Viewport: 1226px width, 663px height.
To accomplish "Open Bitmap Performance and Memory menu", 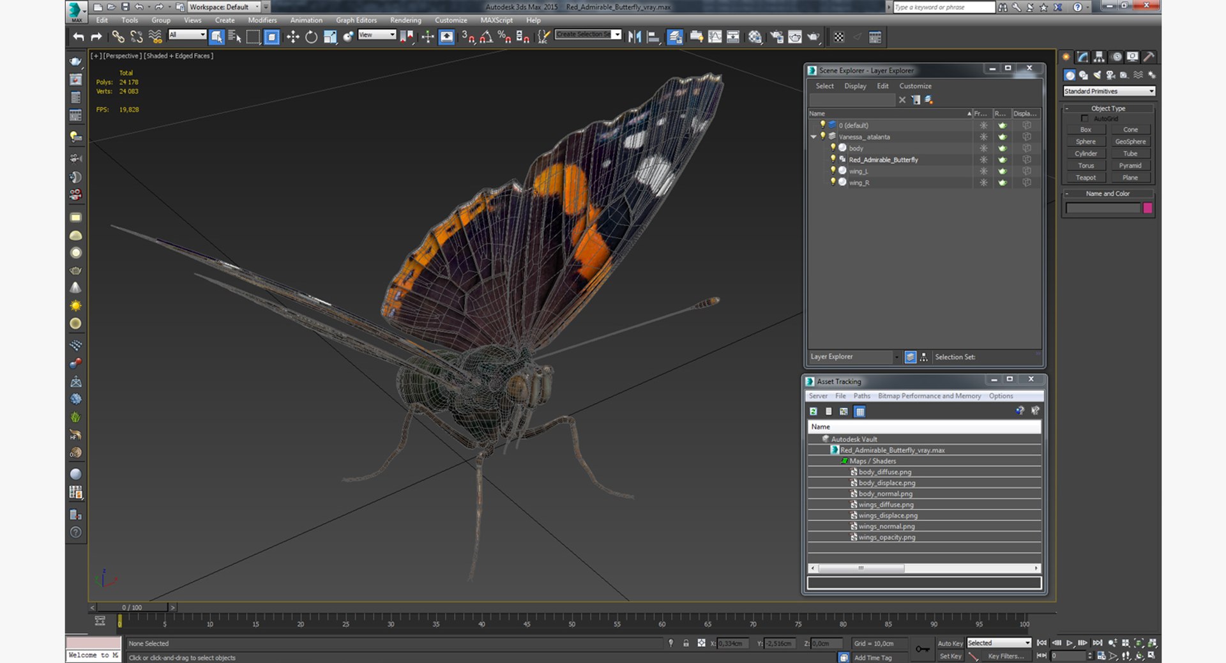I will pyautogui.click(x=929, y=396).
